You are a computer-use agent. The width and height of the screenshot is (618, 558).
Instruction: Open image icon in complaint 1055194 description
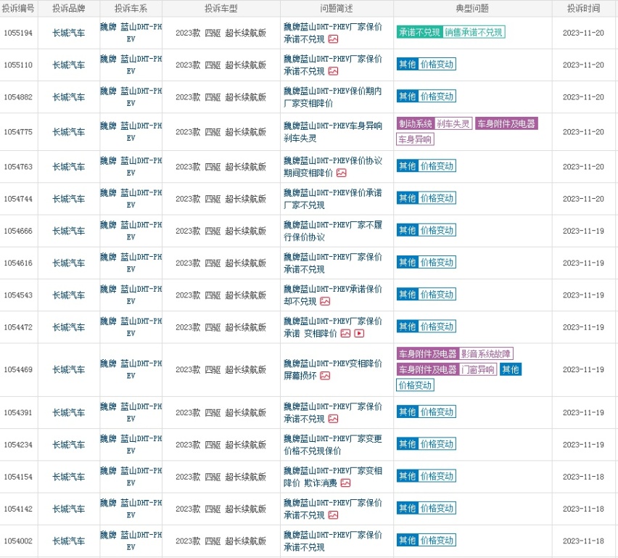tap(333, 39)
